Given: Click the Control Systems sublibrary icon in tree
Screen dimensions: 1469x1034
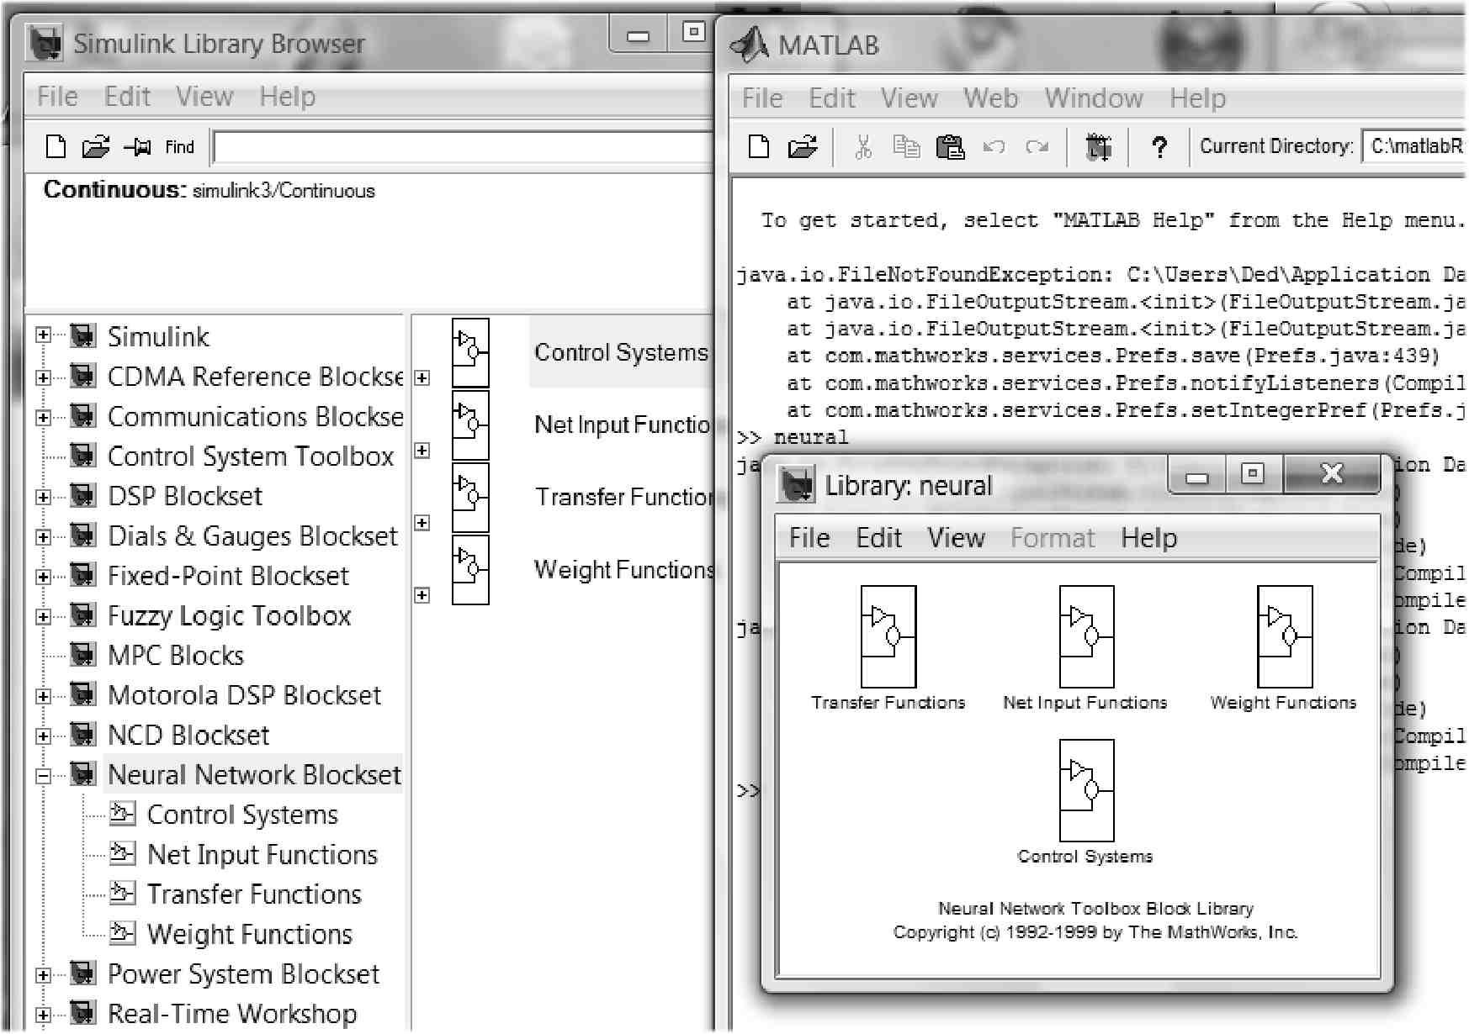Looking at the screenshot, I should pos(122,815).
